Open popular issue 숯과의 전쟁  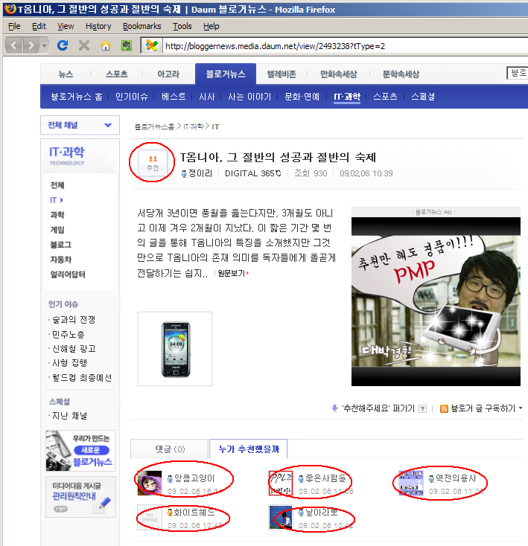74,320
